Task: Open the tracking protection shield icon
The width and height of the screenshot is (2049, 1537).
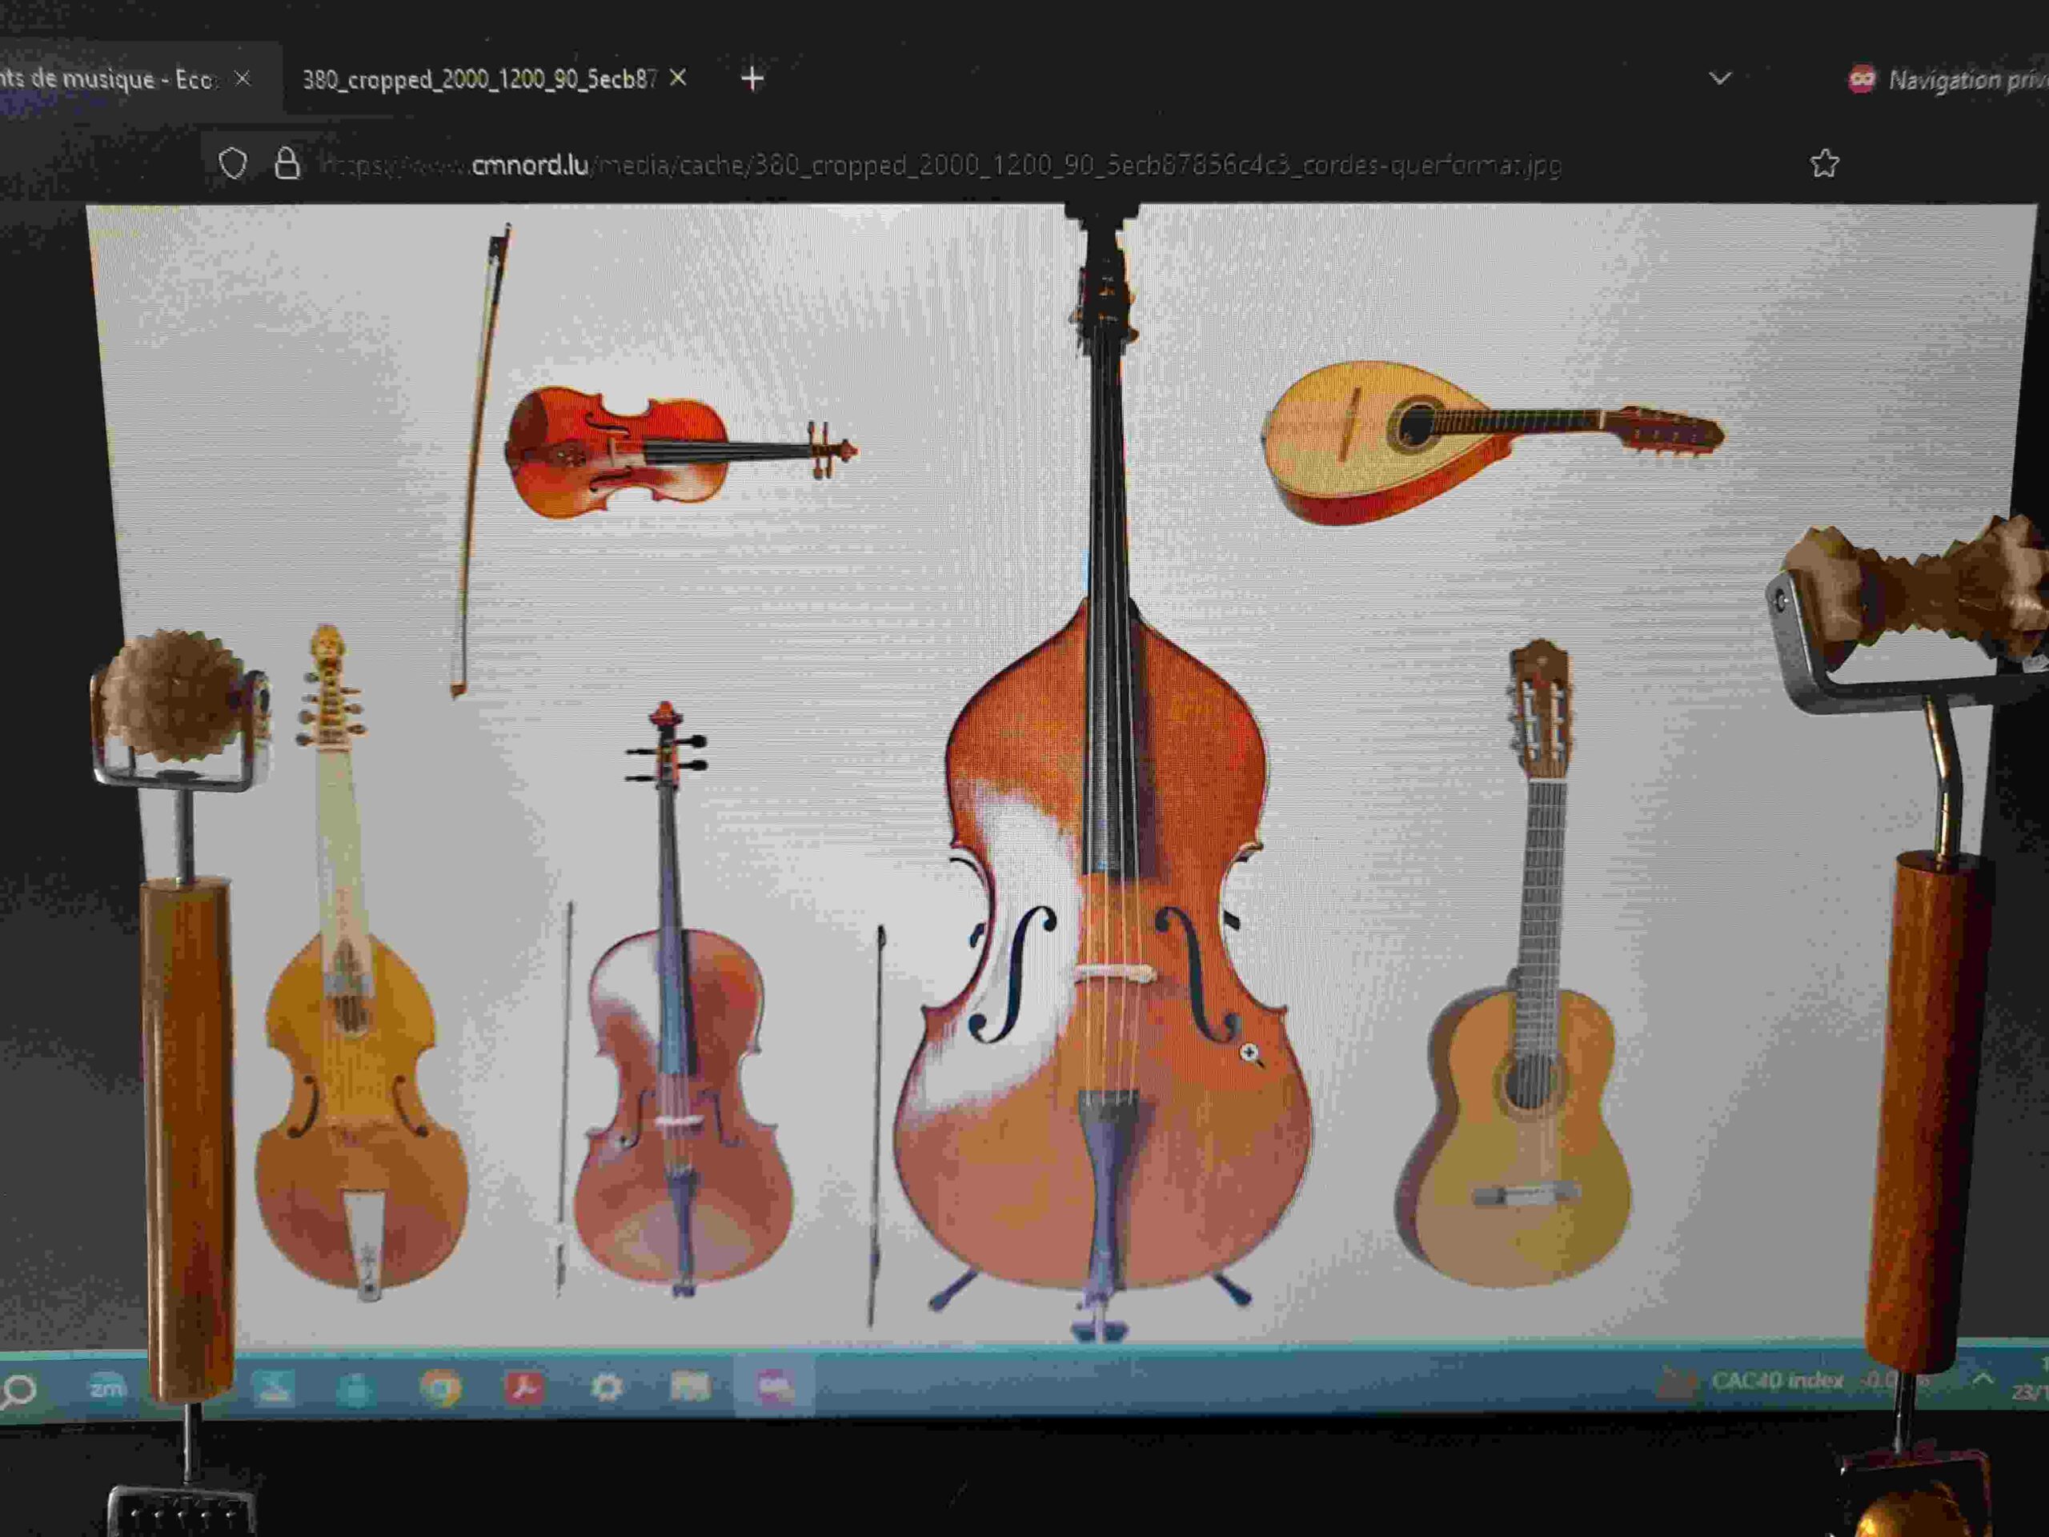Action: [232, 164]
